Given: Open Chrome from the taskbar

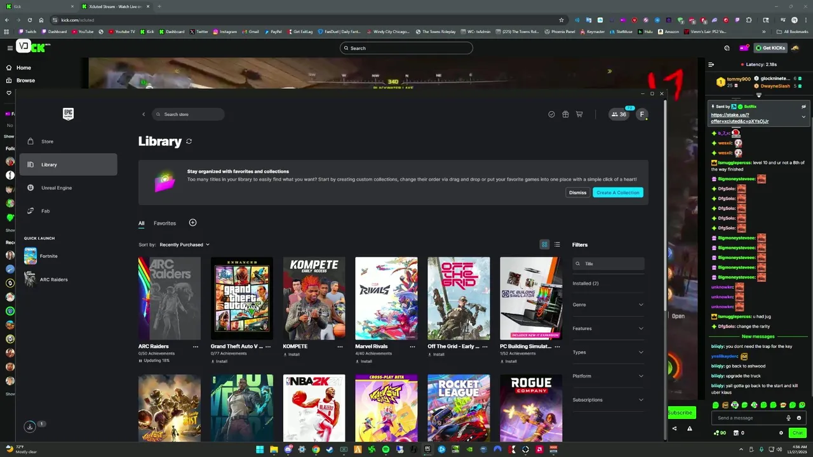Looking at the screenshot, I should point(316,449).
